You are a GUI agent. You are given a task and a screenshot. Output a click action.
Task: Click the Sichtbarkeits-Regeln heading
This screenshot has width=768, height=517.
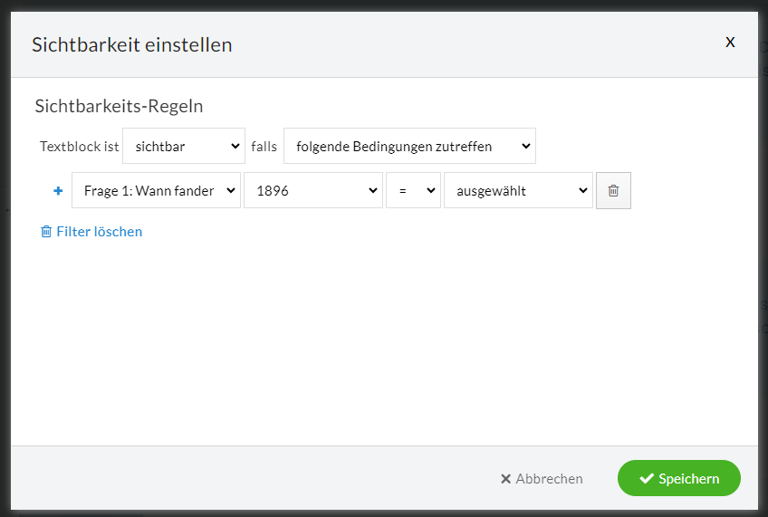point(119,106)
